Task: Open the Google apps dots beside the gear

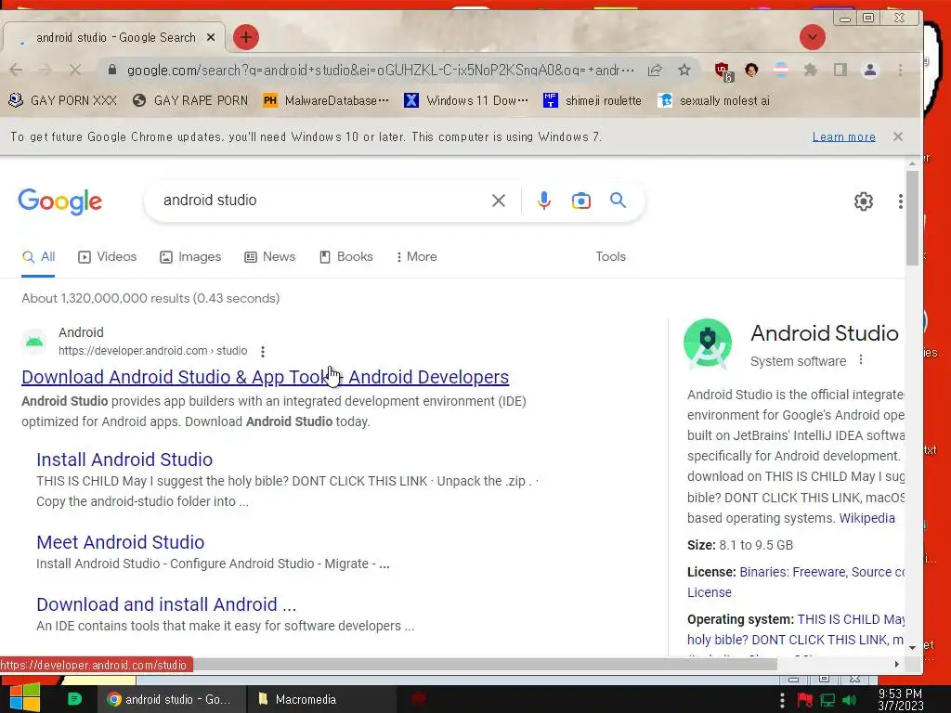Action: [900, 201]
